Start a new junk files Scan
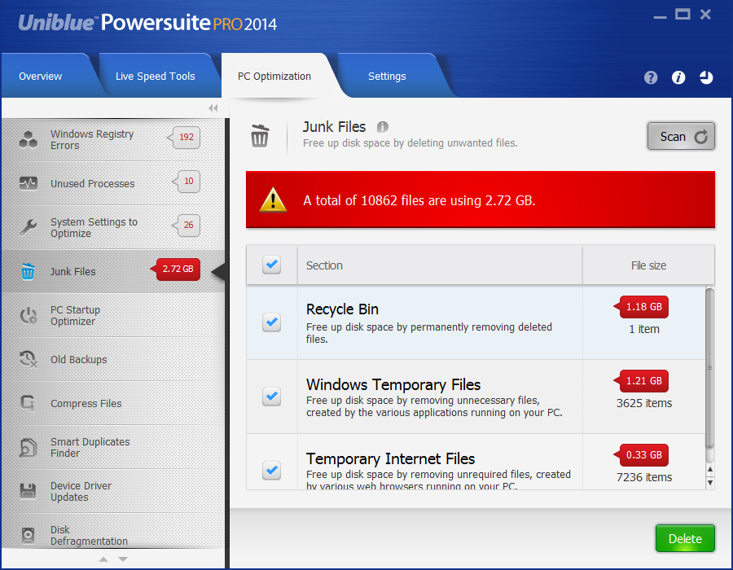Screen dimensions: 733x570 point(681,137)
